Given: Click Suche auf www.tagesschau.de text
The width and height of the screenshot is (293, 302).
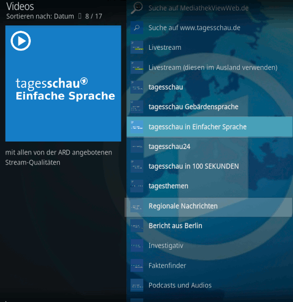Looking at the screenshot, I should pyautogui.click(x=195, y=28).
